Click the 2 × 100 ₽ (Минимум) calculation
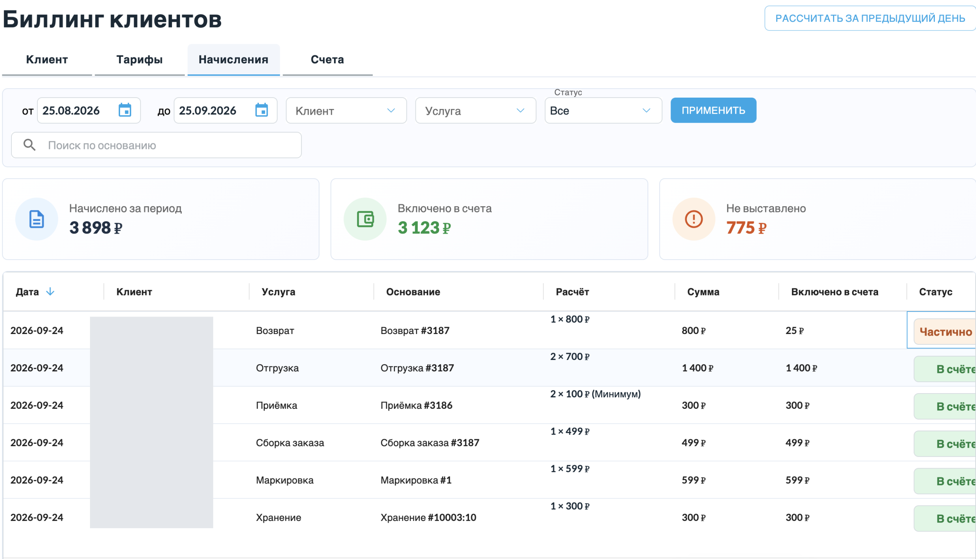The height and width of the screenshot is (559, 976). [595, 394]
